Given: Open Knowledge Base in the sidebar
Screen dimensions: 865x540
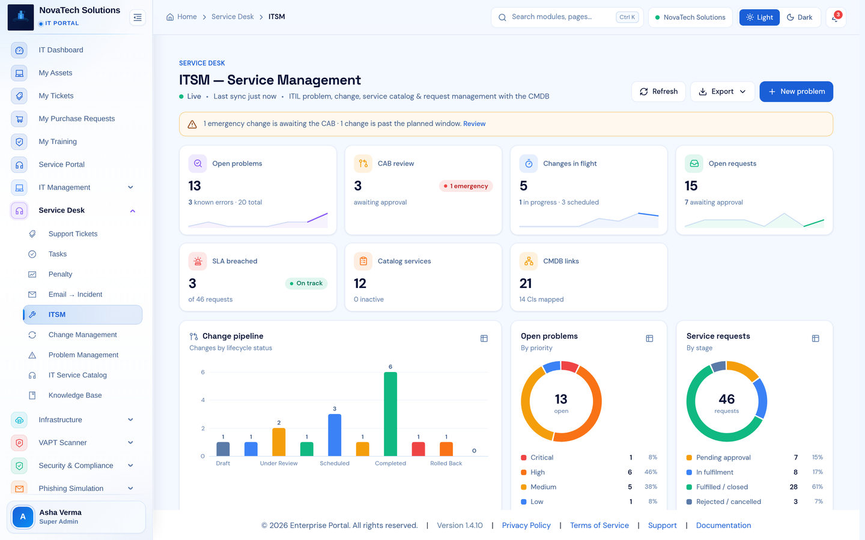Looking at the screenshot, I should tap(83, 395).
